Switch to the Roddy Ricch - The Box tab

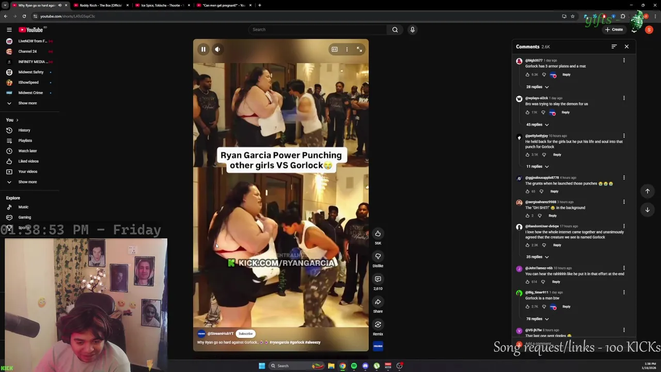(101, 5)
